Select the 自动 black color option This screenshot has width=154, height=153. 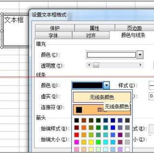(x=102, y=110)
